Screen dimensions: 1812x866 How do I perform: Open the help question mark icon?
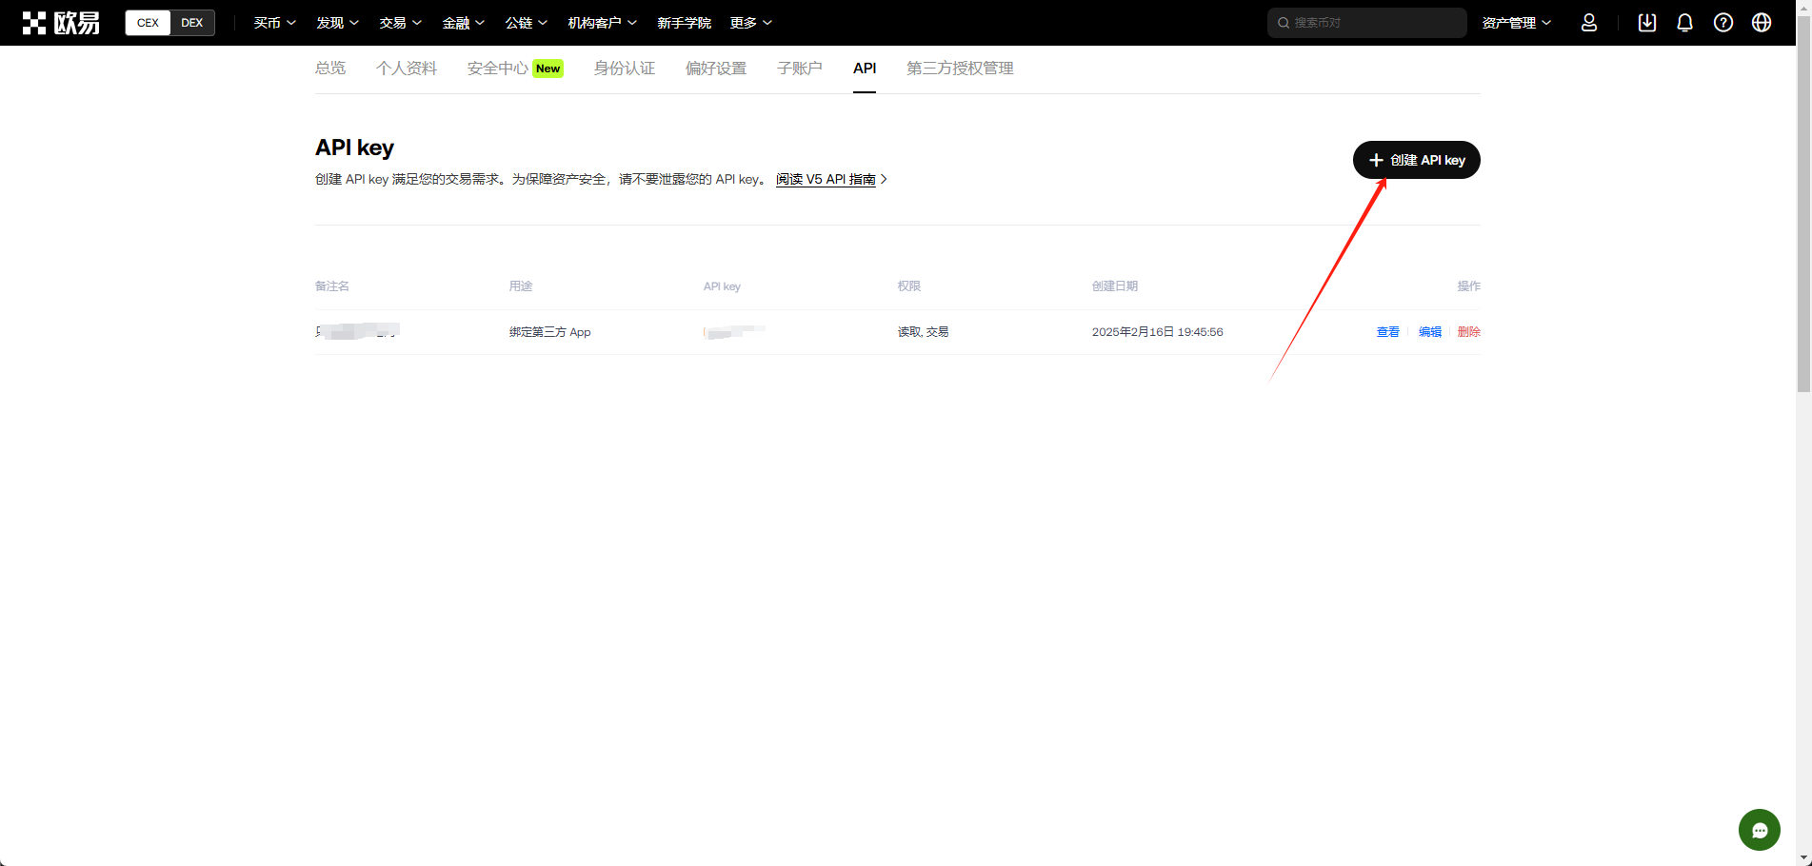click(1722, 23)
